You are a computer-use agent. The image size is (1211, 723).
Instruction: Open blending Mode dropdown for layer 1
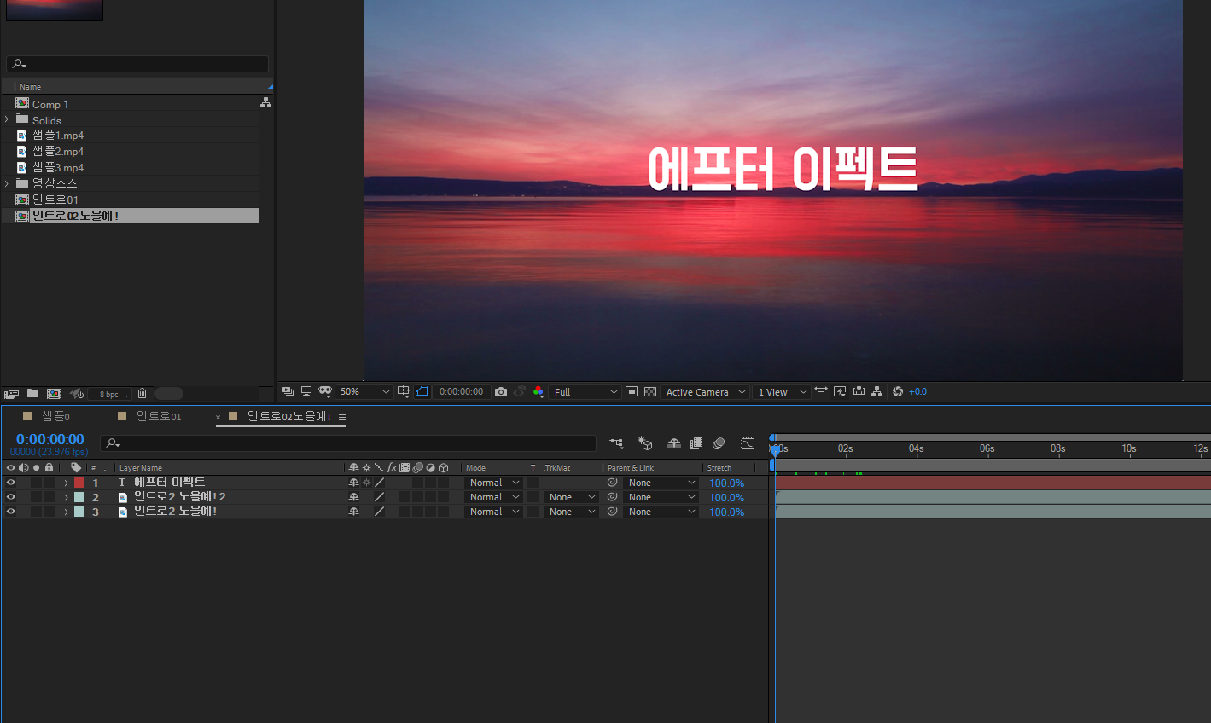click(494, 483)
